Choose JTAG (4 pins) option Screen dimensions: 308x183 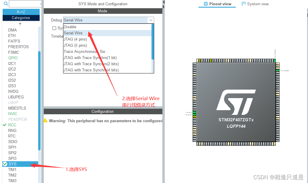tap(107, 39)
